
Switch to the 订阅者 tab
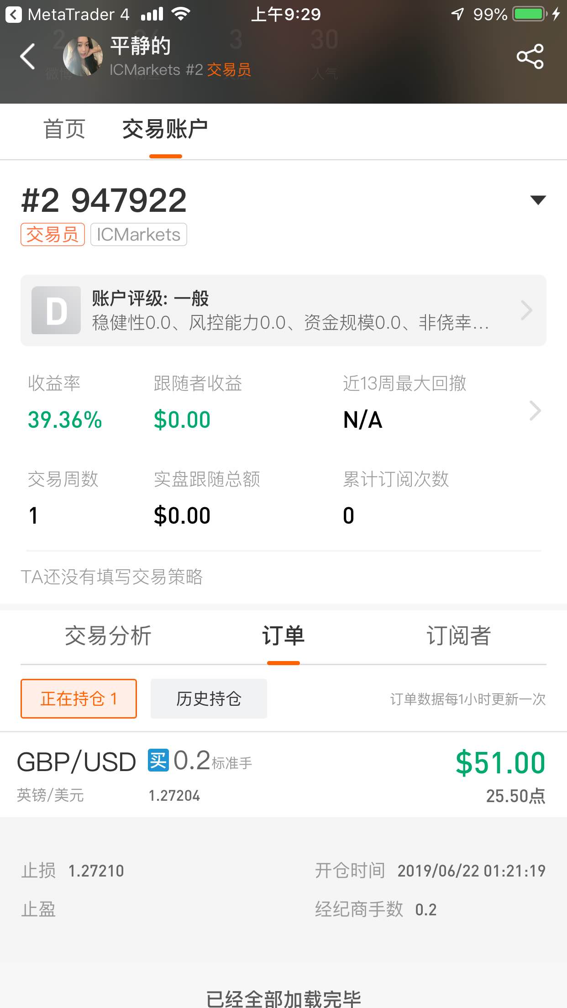(458, 635)
